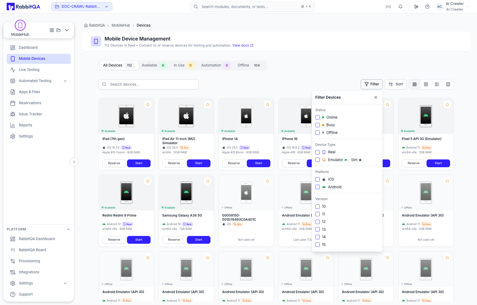477x305 pixels.
Task: Start the iPhone 14 device
Action: pyautogui.click(x=258, y=163)
